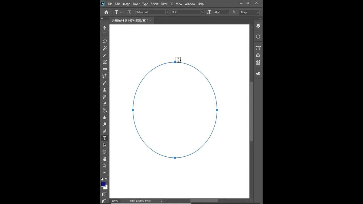The image size is (363, 204).
Task: Open the Edit Toolbar ellipsis menu
Action: (105, 173)
